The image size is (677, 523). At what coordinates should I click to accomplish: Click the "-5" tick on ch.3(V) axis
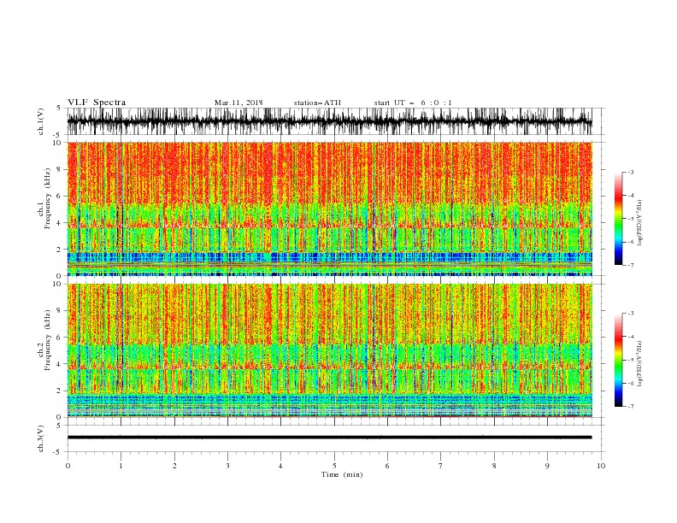click(57, 452)
